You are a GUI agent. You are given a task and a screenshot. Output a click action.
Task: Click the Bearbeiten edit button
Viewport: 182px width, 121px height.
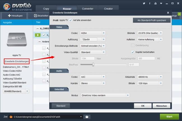click(x=41, y=16)
